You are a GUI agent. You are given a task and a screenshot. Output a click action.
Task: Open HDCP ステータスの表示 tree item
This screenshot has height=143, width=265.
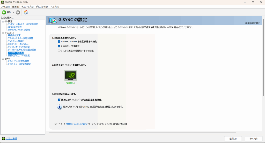[18, 44]
